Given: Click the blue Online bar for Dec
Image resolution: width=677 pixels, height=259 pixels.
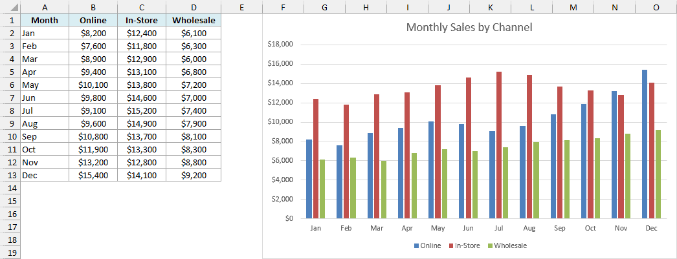Looking at the screenshot, I should [x=645, y=144].
